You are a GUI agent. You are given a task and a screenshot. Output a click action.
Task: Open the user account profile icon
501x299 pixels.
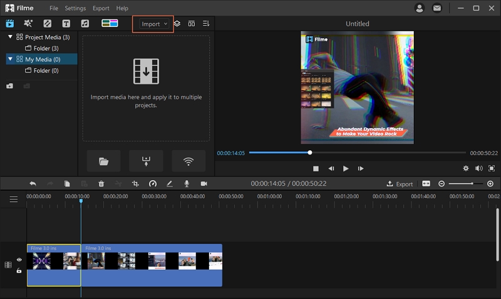pos(419,8)
